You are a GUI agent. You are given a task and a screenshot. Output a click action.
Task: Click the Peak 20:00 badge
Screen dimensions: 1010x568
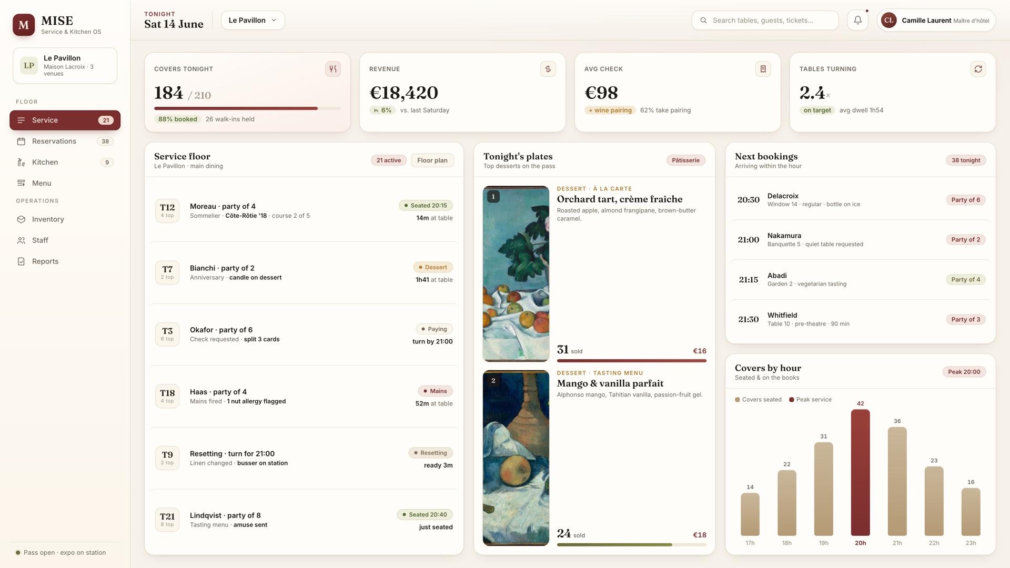tap(964, 372)
